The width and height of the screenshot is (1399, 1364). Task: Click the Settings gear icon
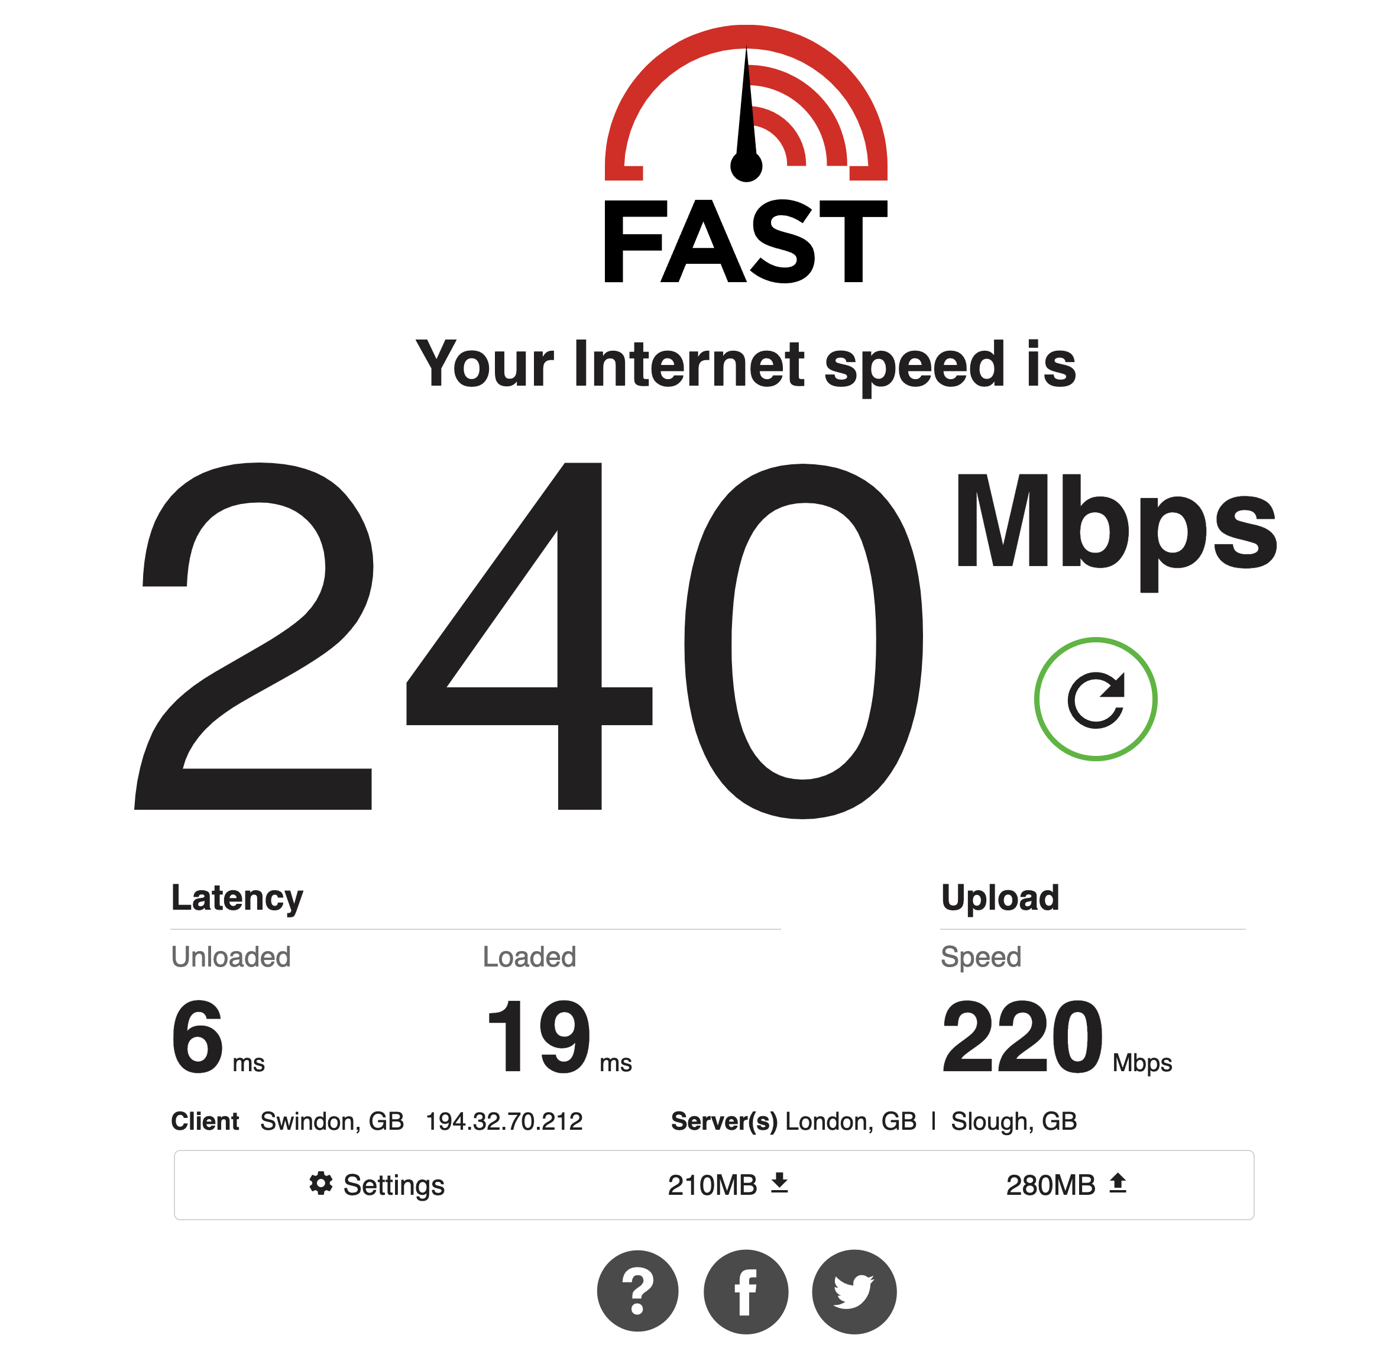tap(320, 1184)
